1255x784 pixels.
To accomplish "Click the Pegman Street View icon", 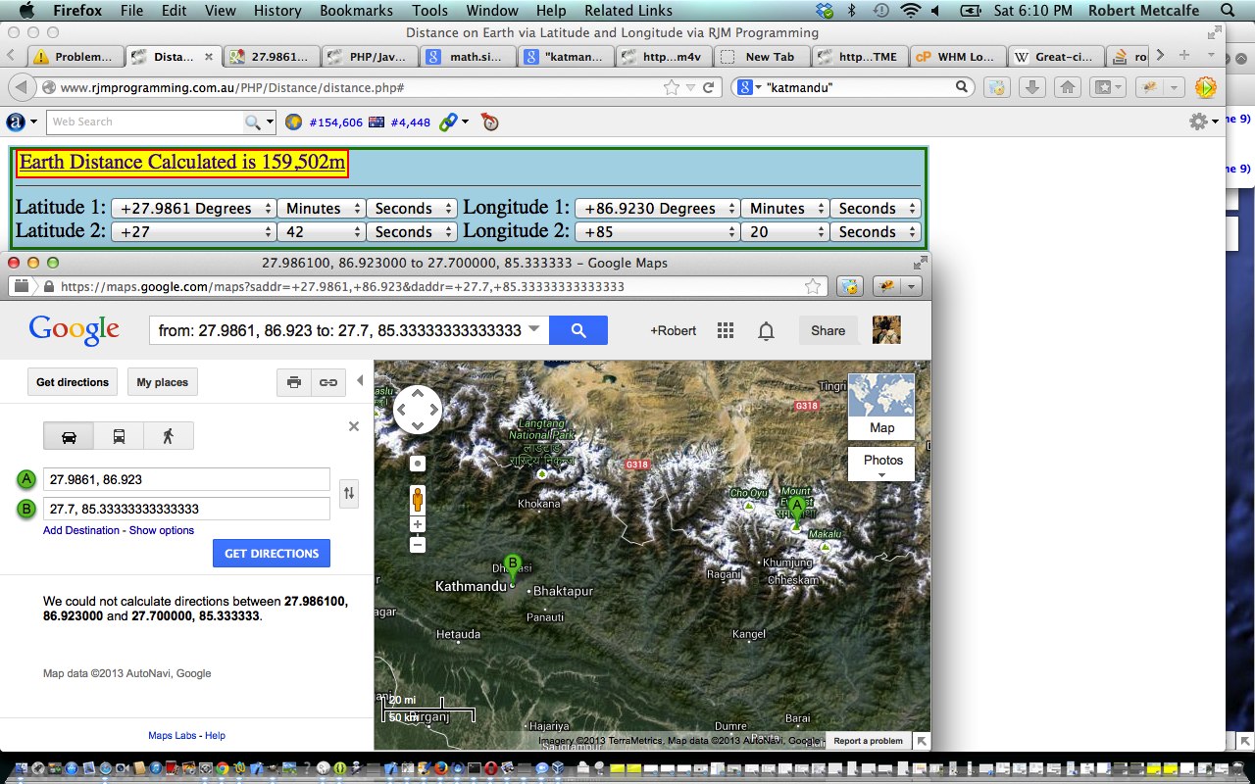I will point(418,499).
